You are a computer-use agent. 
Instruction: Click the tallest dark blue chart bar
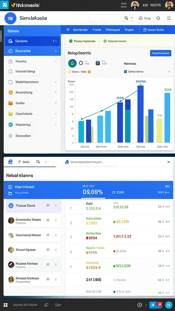(140, 114)
